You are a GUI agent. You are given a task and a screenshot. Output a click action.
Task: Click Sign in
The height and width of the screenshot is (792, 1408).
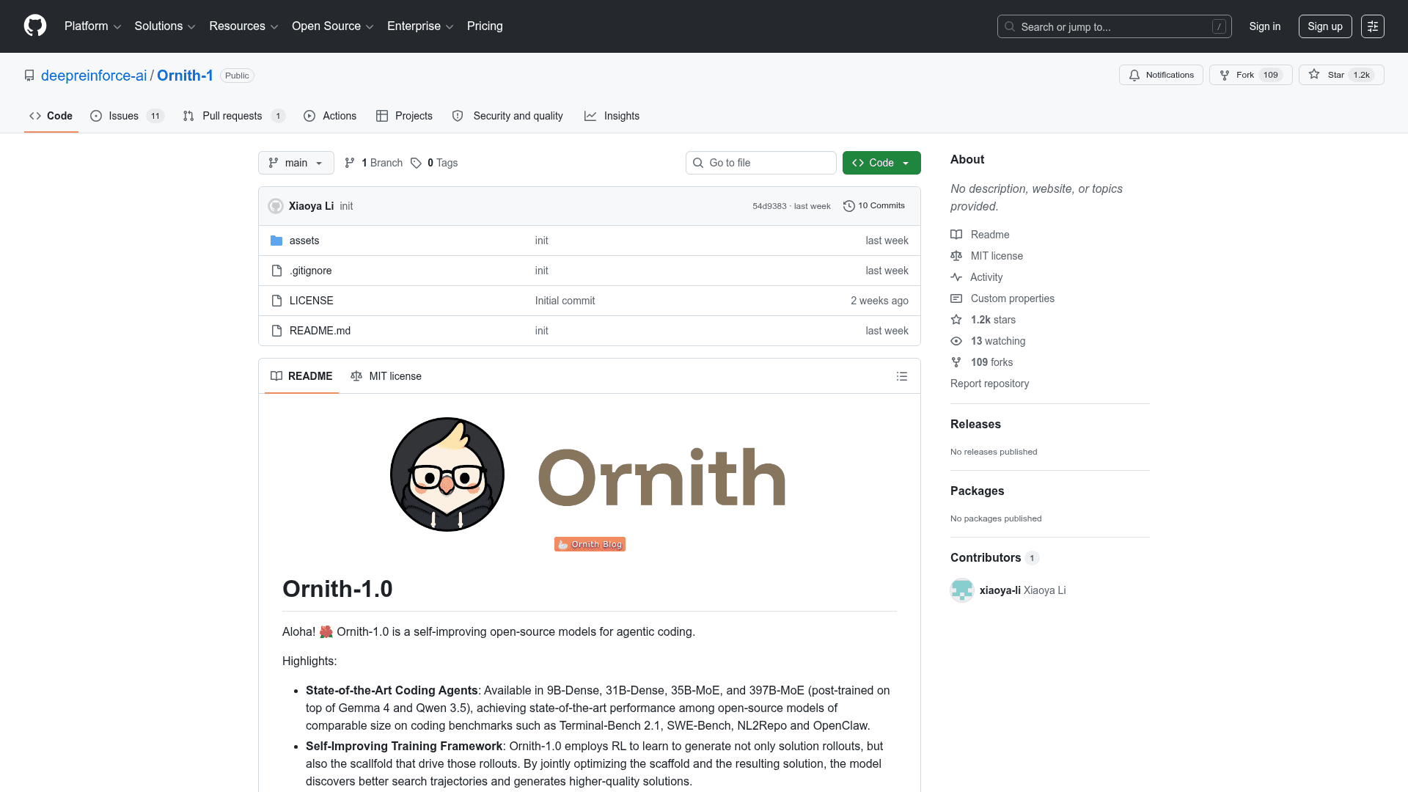(x=1265, y=26)
